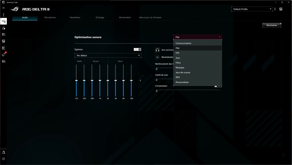Choose Plat option in the dropdown list
The height and width of the screenshot is (165, 292).
click(x=198, y=48)
